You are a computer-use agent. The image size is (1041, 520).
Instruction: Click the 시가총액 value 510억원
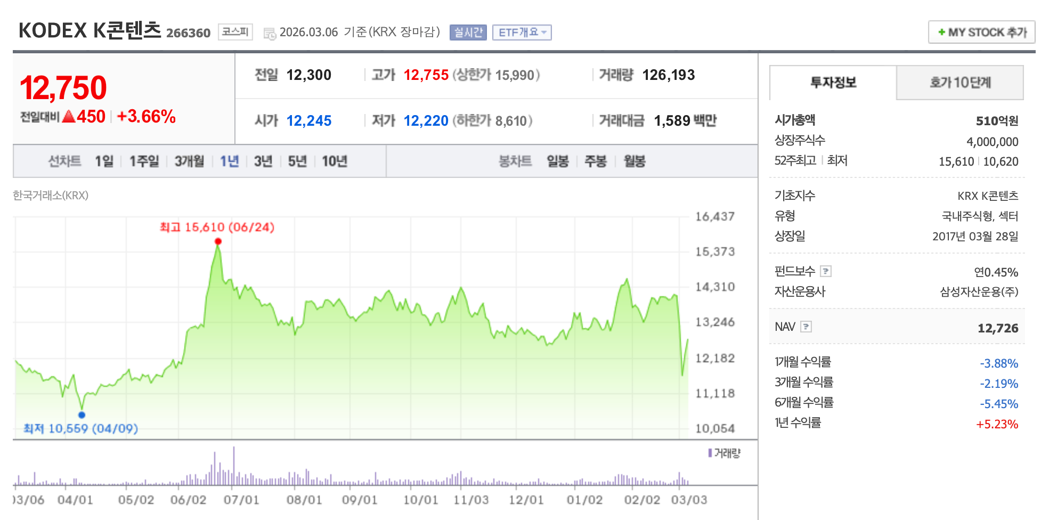click(x=997, y=121)
